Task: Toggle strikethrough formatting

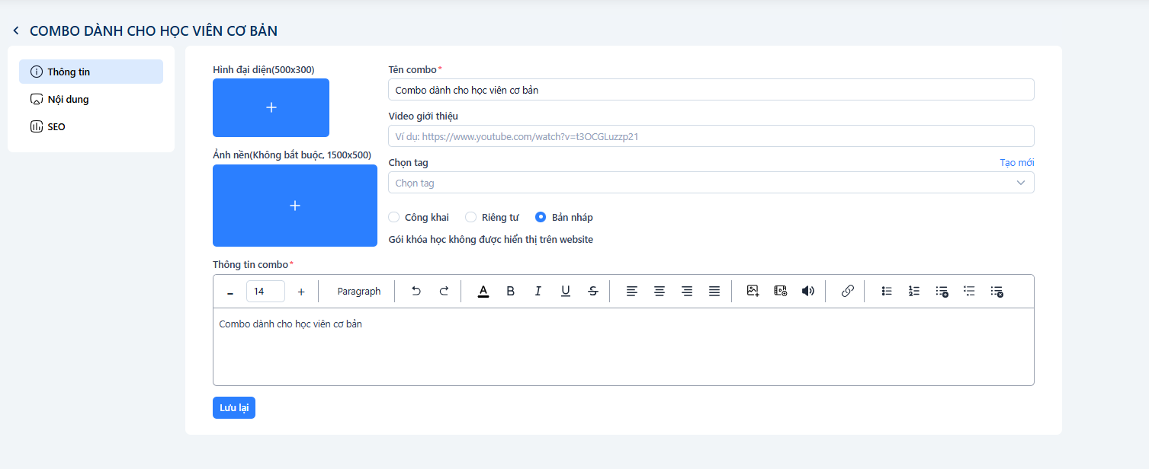Action: [x=593, y=291]
